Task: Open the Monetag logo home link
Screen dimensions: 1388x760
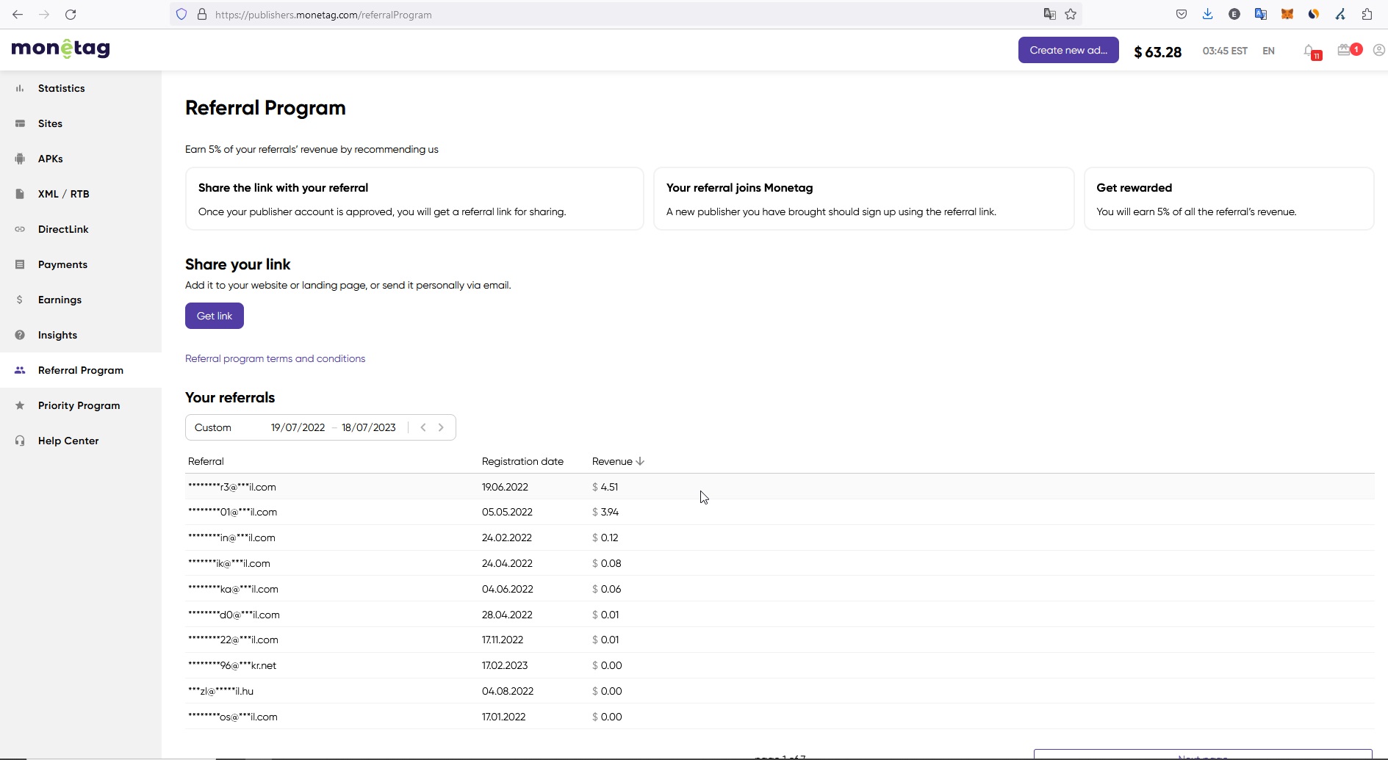Action: click(61, 48)
